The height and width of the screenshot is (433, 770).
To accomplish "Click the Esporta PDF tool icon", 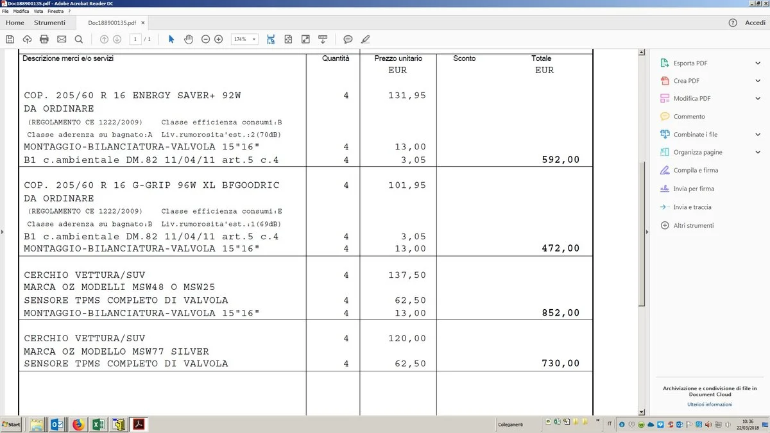I will click(664, 63).
